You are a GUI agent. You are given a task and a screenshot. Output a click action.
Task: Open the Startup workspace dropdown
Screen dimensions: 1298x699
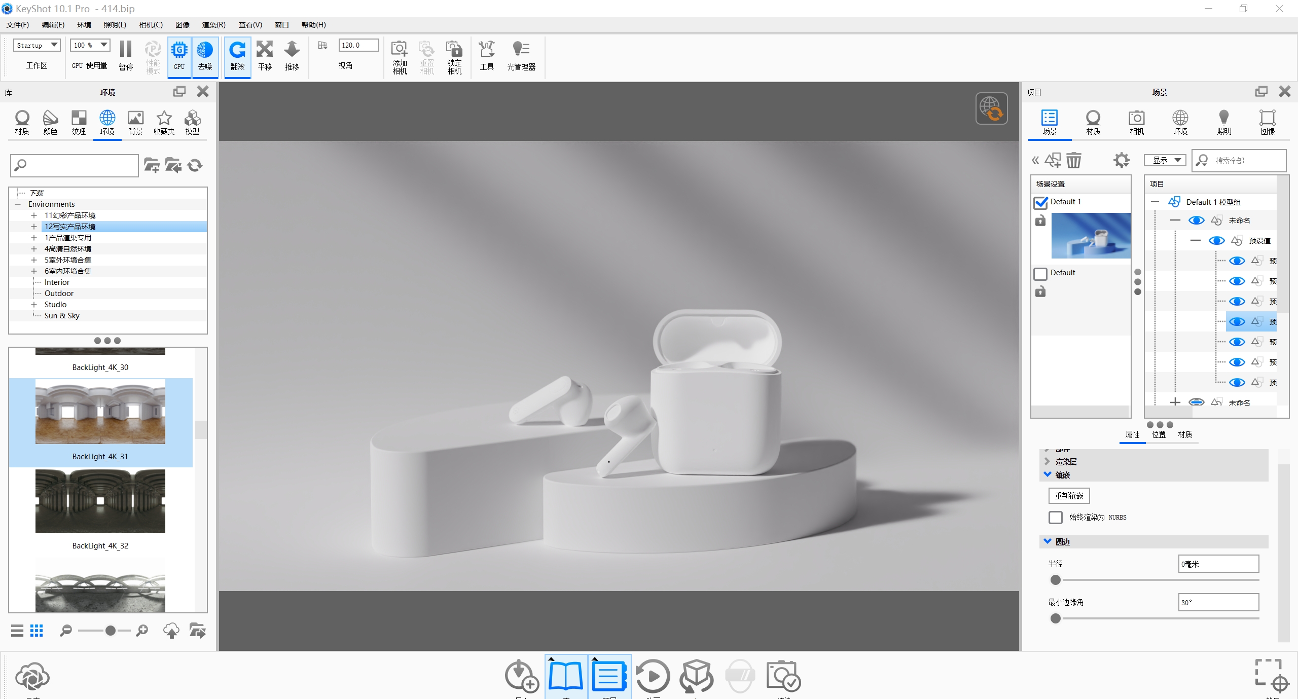pyautogui.click(x=37, y=45)
